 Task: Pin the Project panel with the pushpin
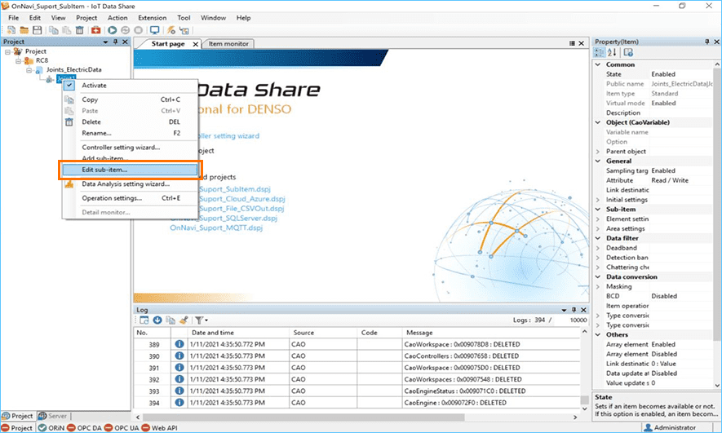pos(115,42)
